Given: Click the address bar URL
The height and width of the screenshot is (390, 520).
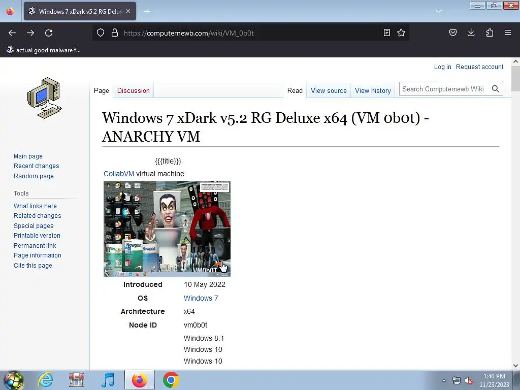Looking at the screenshot, I should coord(189,33).
